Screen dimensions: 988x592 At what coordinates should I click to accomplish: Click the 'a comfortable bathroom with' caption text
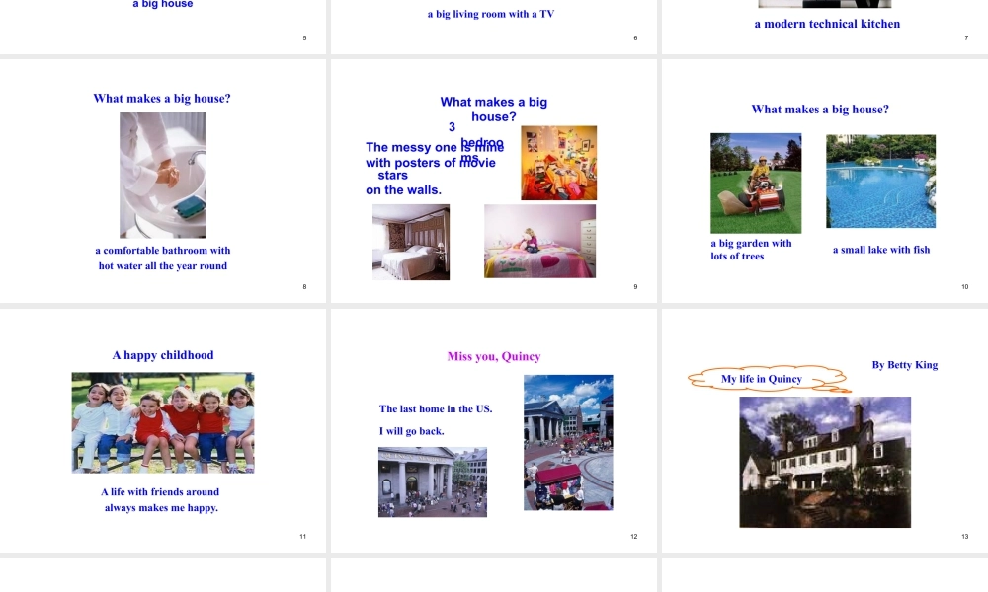(163, 251)
